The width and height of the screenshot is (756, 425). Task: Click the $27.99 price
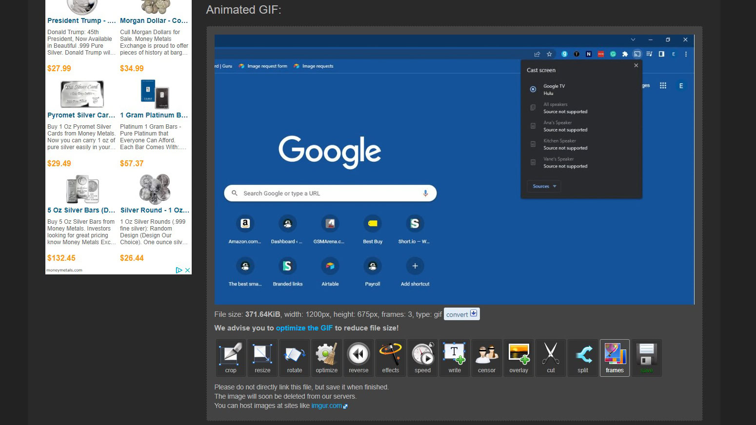point(59,68)
